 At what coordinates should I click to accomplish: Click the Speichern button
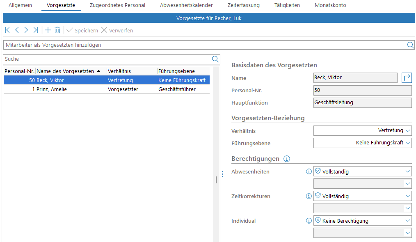point(82,30)
